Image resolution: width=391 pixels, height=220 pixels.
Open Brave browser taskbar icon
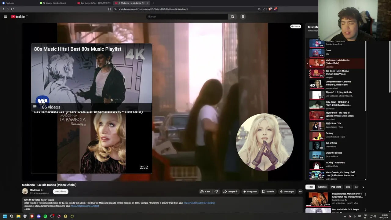point(32,216)
